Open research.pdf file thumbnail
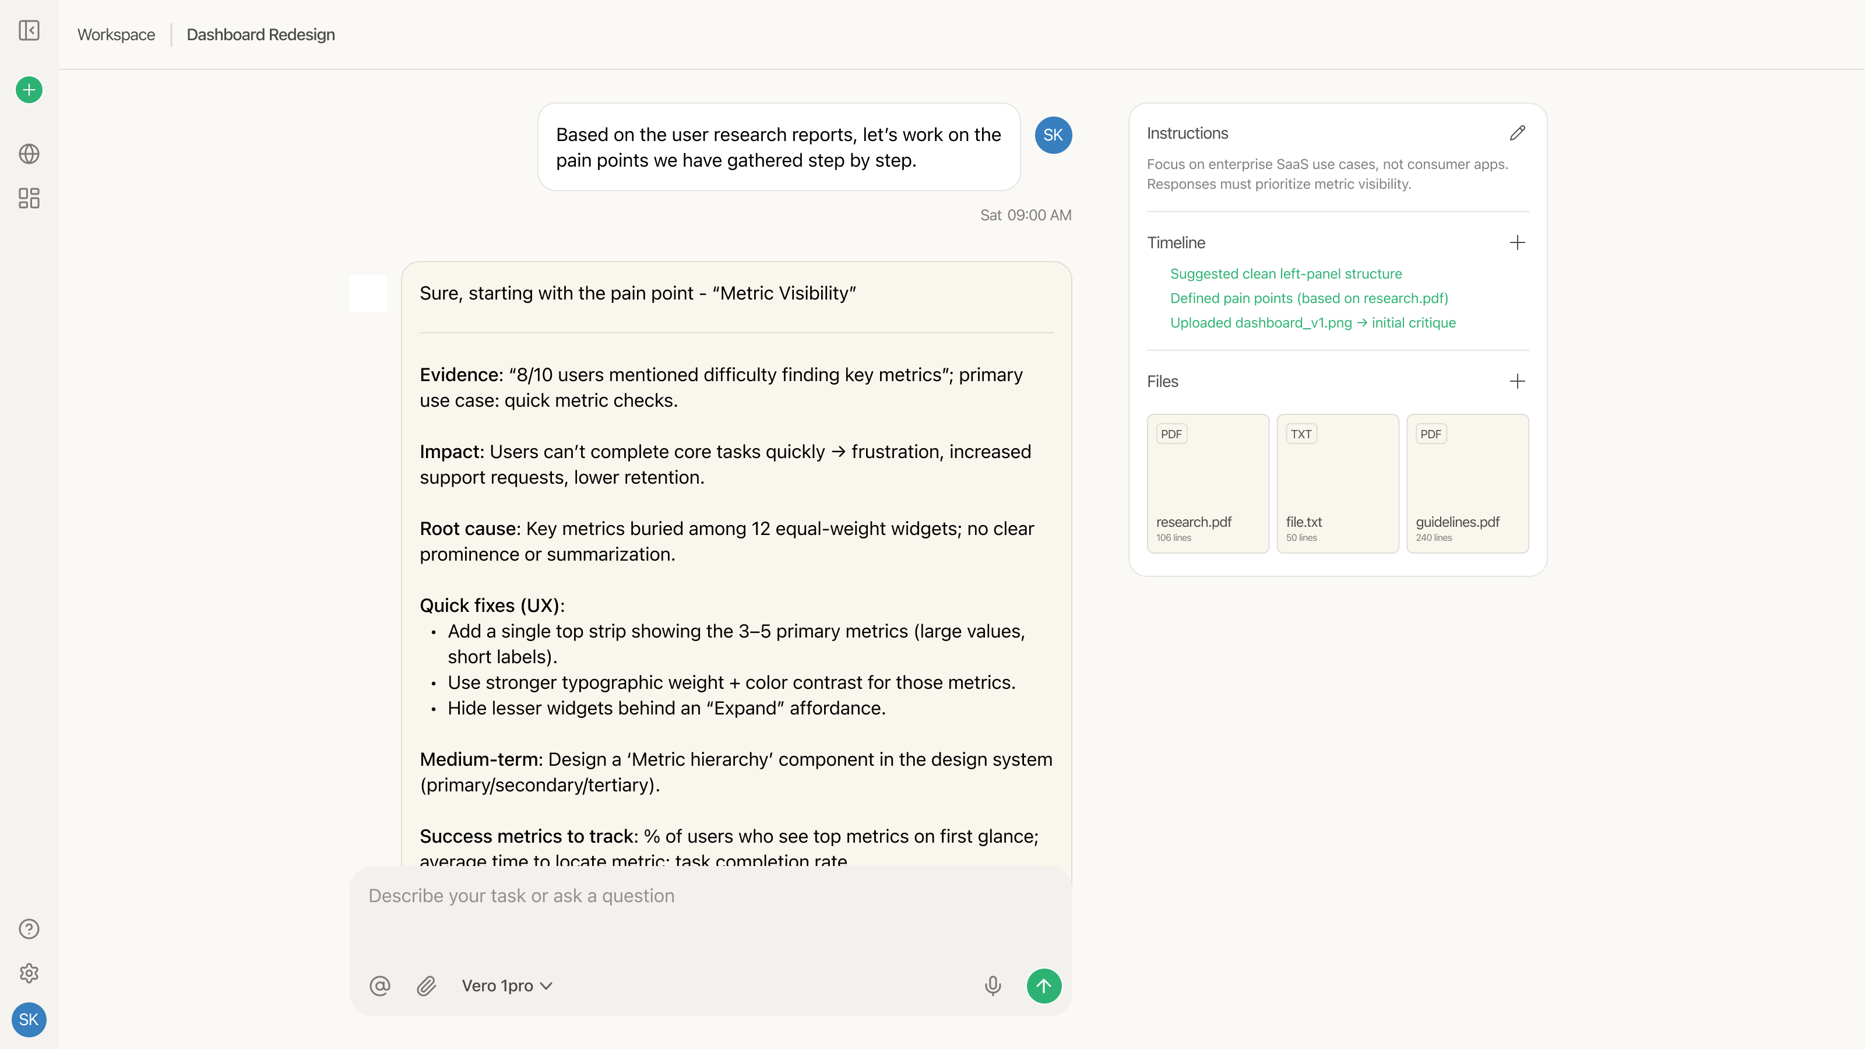This screenshot has width=1865, height=1049. point(1208,484)
